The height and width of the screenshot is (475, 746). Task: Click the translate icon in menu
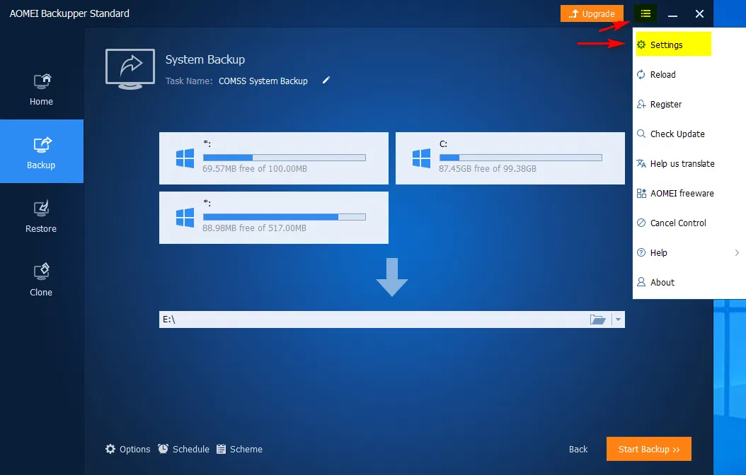(x=641, y=163)
